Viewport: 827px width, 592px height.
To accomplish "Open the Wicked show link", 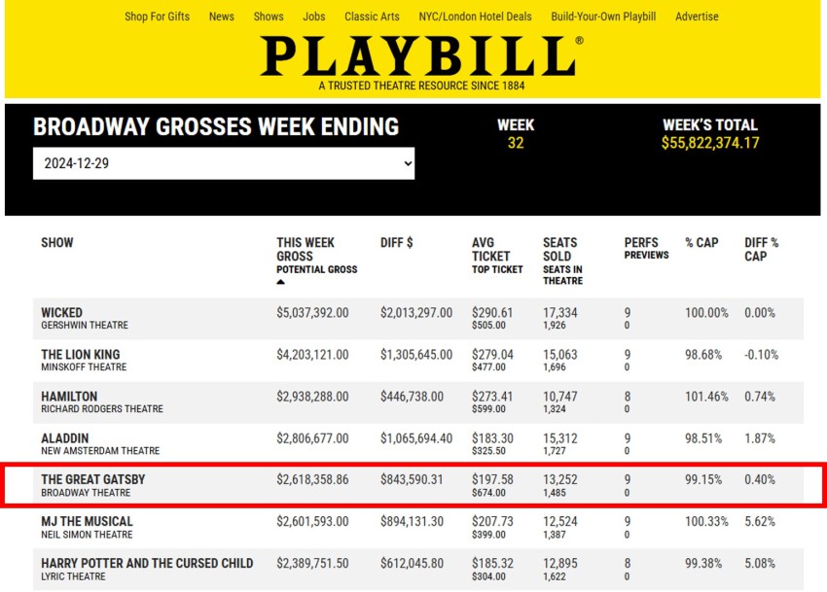I will click(62, 313).
